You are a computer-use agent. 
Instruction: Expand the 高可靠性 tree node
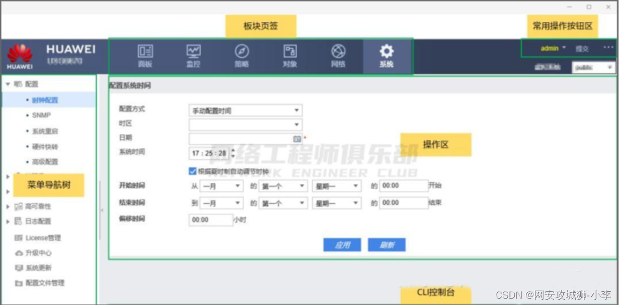7,206
